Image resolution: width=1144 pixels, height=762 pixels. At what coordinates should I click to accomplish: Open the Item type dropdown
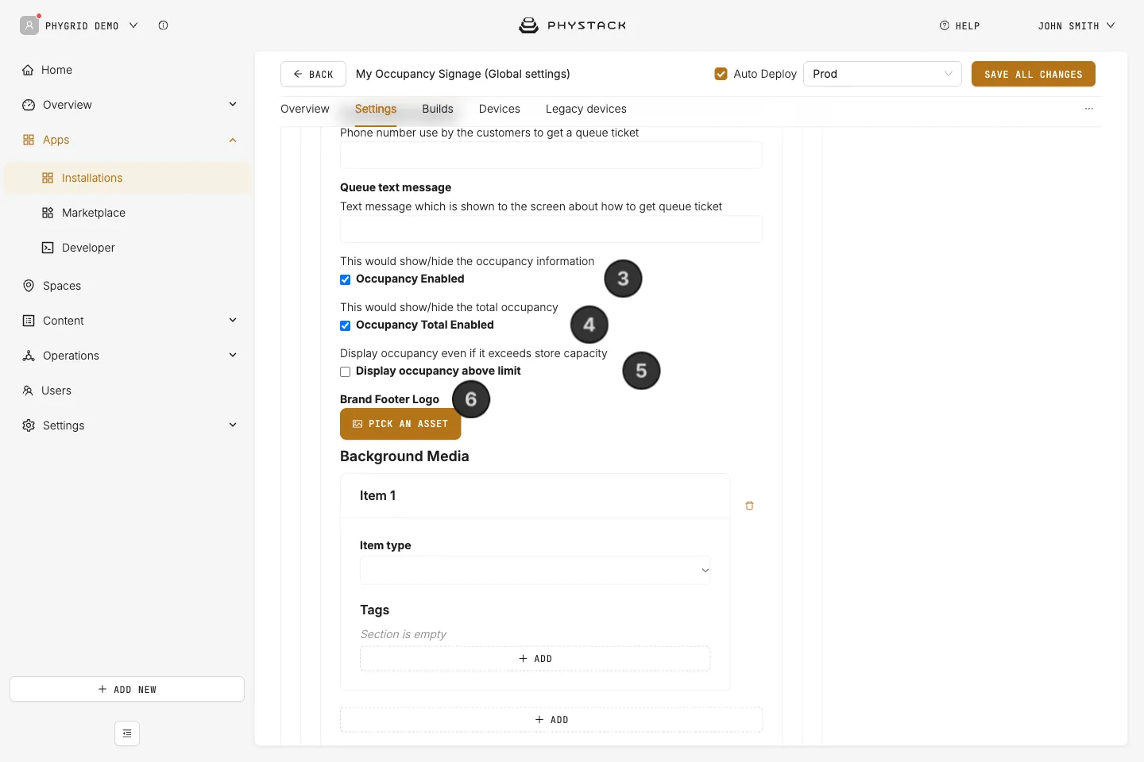(x=535, y=570)
